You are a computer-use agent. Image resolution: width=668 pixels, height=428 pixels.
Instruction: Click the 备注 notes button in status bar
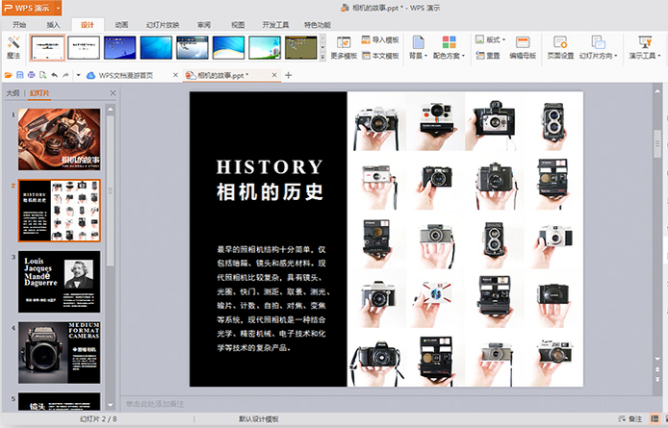point(630,419)
